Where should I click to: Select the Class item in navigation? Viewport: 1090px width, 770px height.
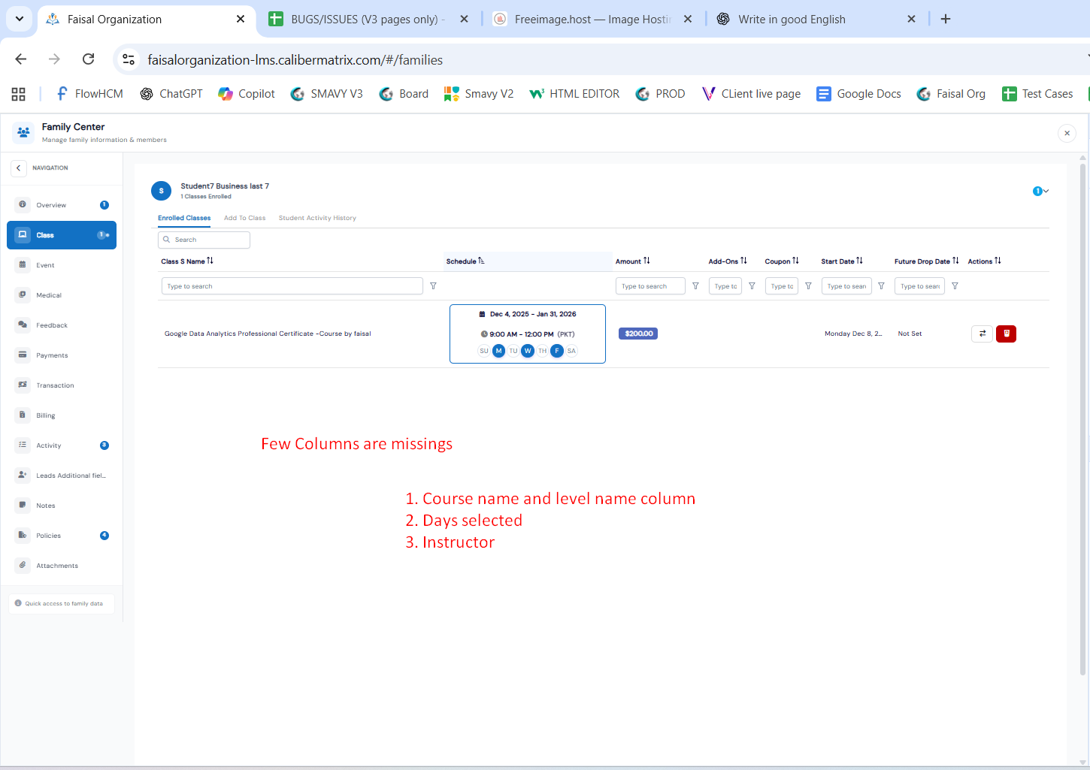click(x=62, y=235)
